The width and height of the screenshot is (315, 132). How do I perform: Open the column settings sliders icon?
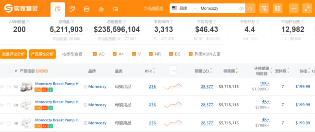pos(277,8)
